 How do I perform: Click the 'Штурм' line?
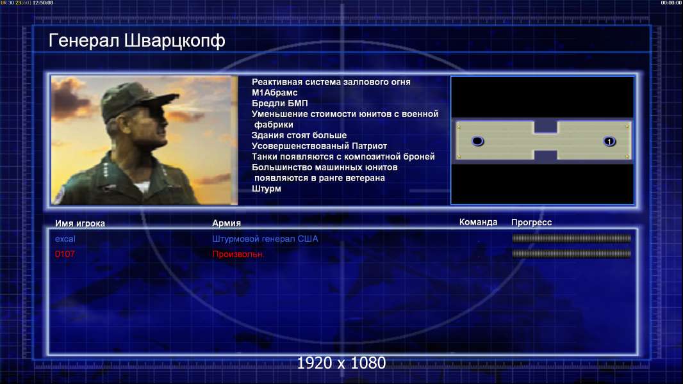pyautogui.click(x=266, y=189)
